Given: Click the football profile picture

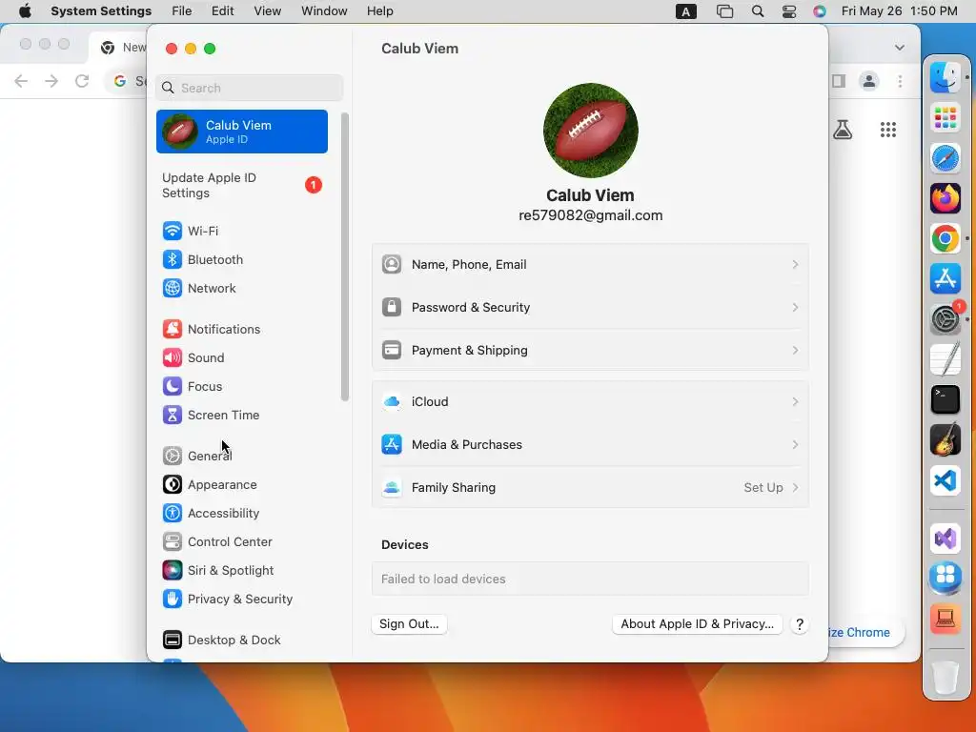Looking at the screenshot, I should (x=590, y=131).
